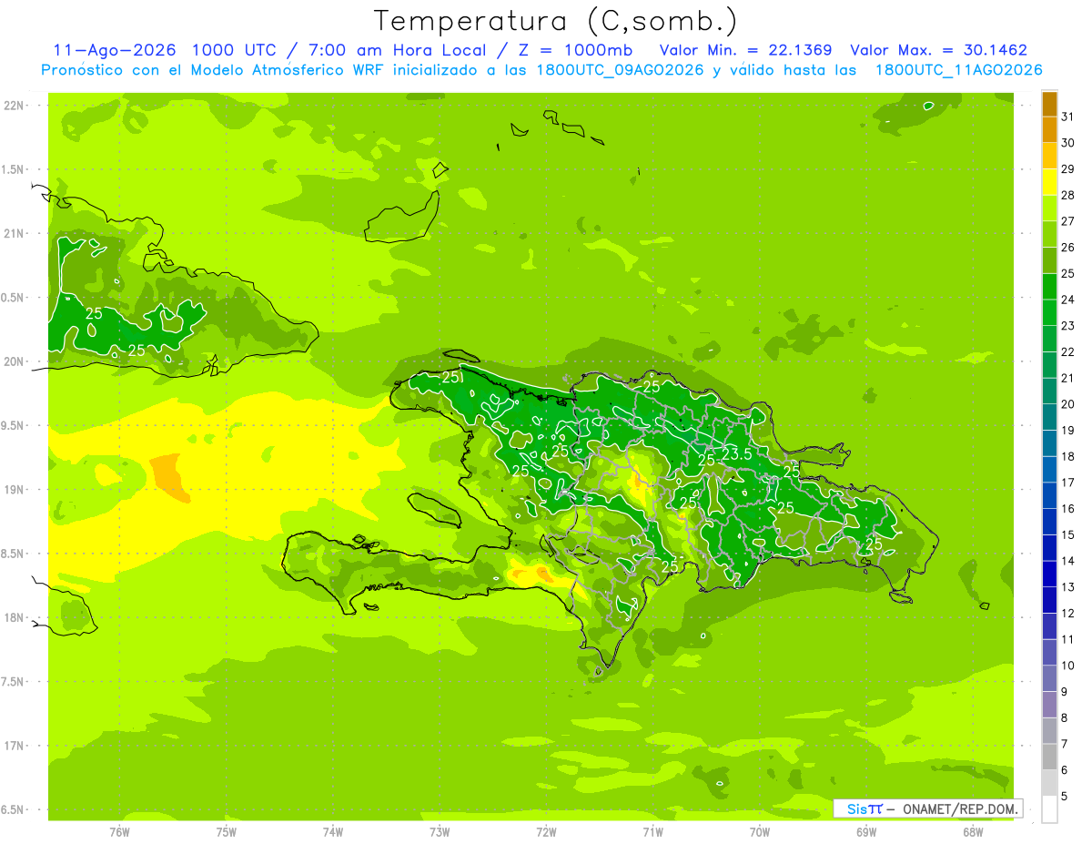The image size is (1092, 844).
Task: Click the "17N" latitude label
Action: (x=14, y=747)
